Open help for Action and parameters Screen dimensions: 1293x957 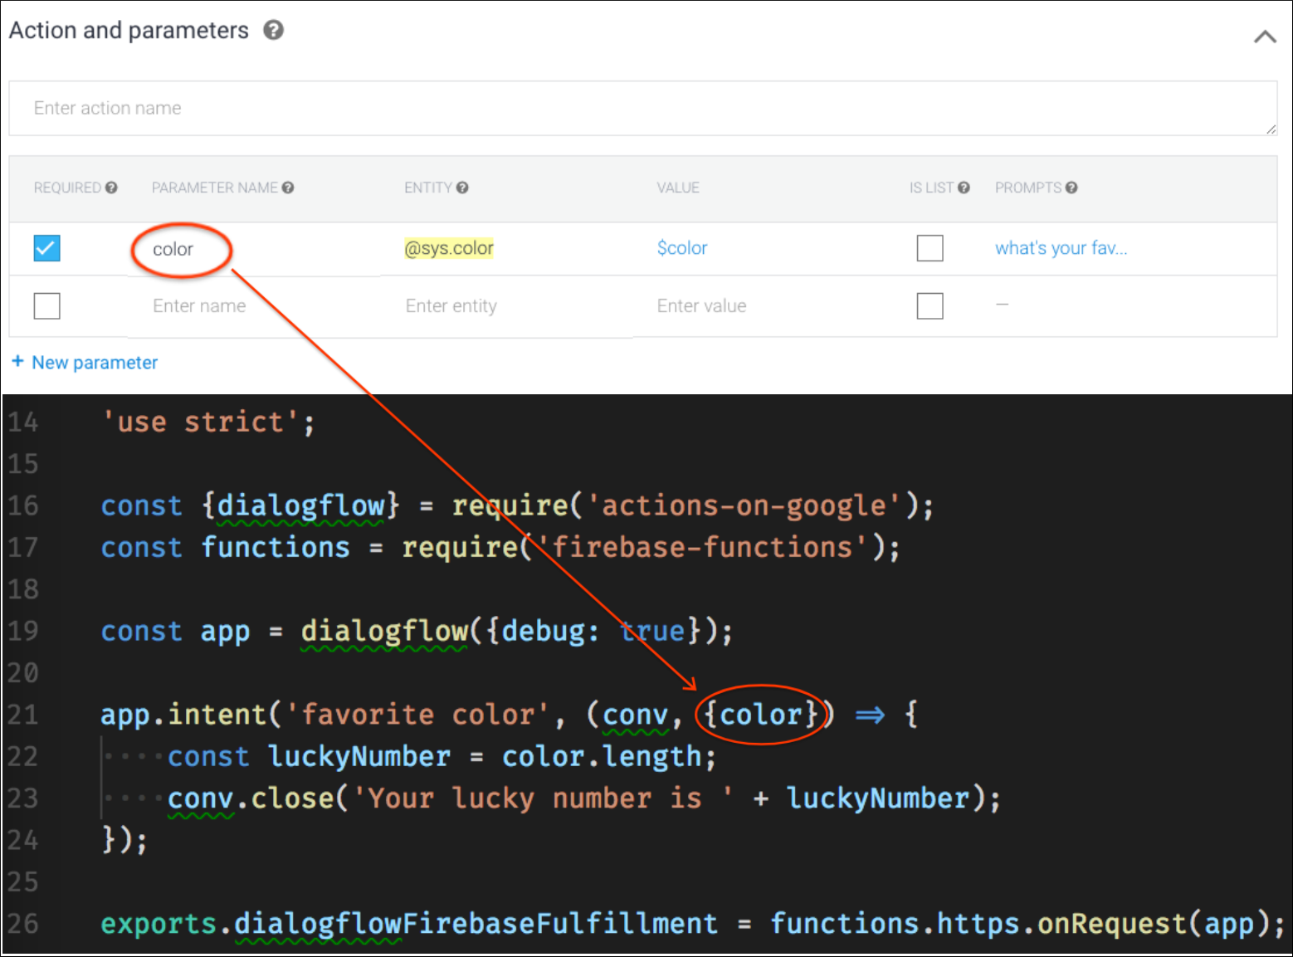[274, 29]
